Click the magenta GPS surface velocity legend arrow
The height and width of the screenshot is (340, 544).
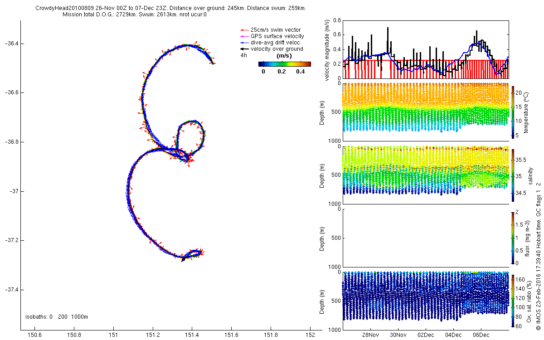pyautogui.click(x=245, y=36)
